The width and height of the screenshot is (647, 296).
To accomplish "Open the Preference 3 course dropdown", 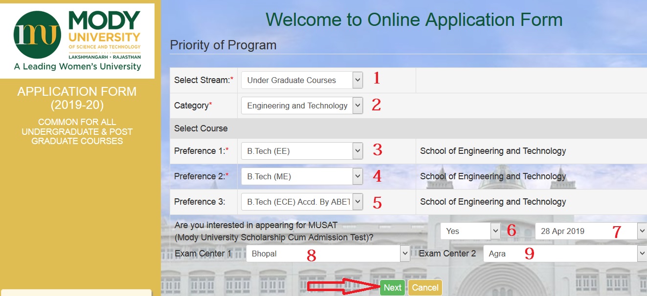I will point(302,202).
